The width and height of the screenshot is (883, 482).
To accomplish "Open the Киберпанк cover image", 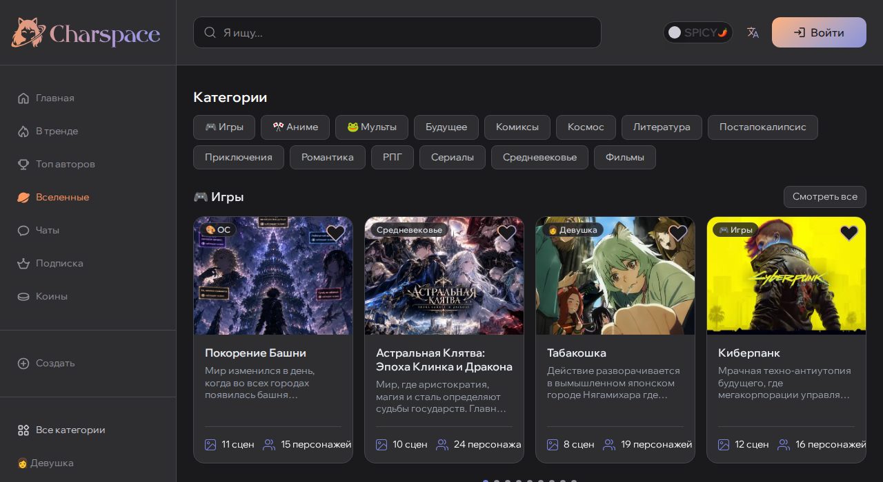I will point(786,276).
